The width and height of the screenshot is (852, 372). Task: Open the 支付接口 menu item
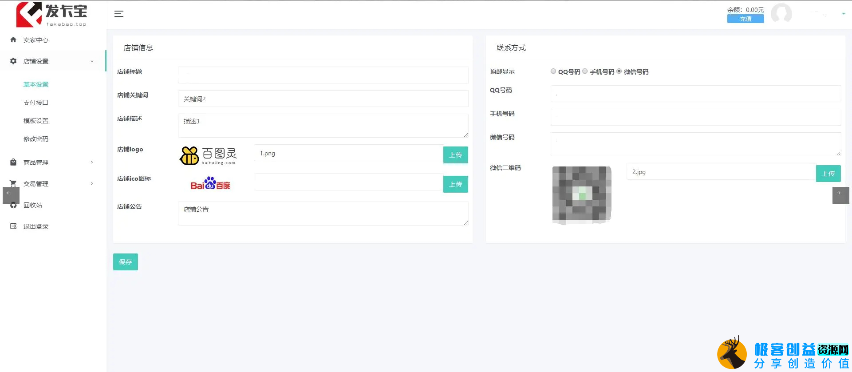(x=35, y=103)
